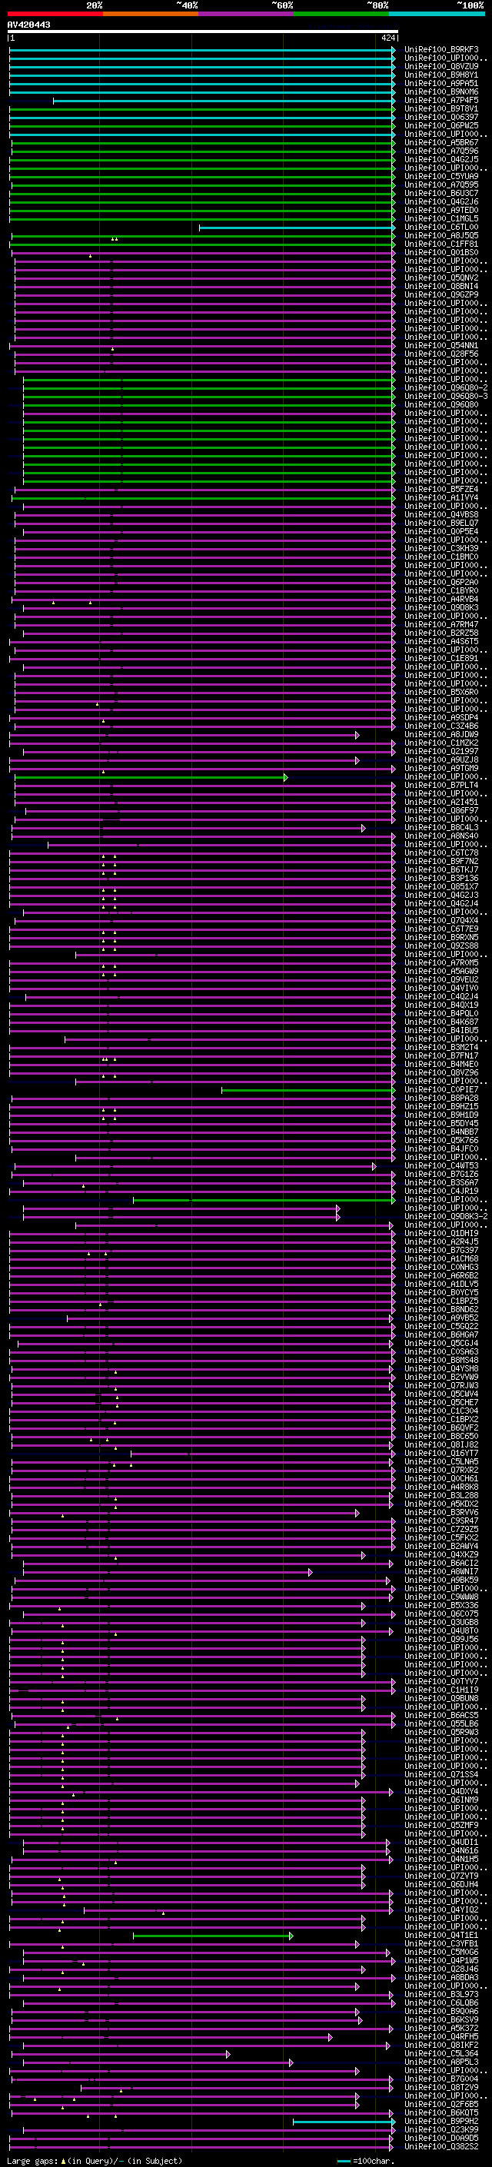Image resolution: width=492 pixels, height=2167 pixels.
Task: Select hit UniRef100_Q99J56
Action: click(440, 1639)
